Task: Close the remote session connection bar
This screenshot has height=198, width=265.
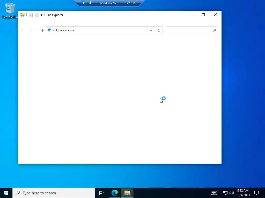Action: (134, 3)
